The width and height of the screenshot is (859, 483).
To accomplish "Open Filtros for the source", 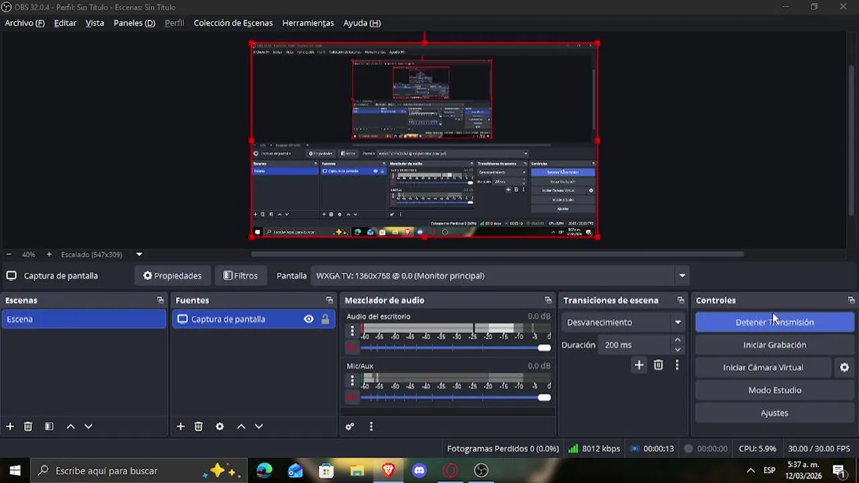I will pos(240,276).
